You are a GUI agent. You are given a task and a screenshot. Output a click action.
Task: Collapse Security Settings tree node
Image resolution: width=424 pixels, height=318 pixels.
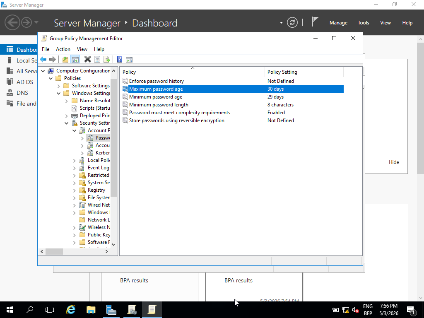[67, 123]
